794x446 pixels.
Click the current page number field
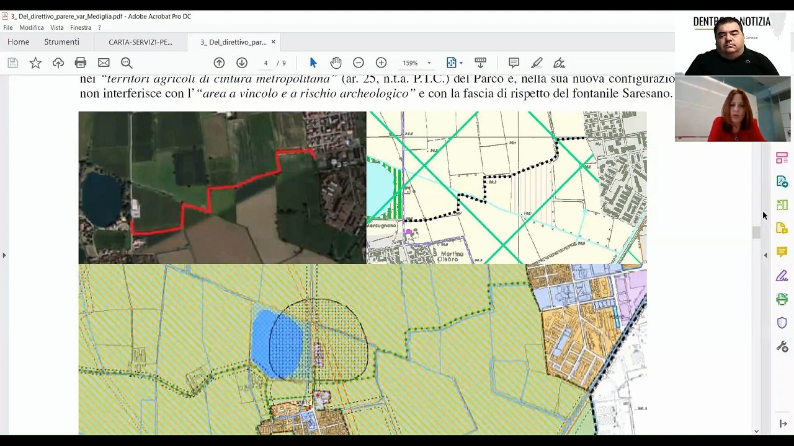(x=265, y=63)
